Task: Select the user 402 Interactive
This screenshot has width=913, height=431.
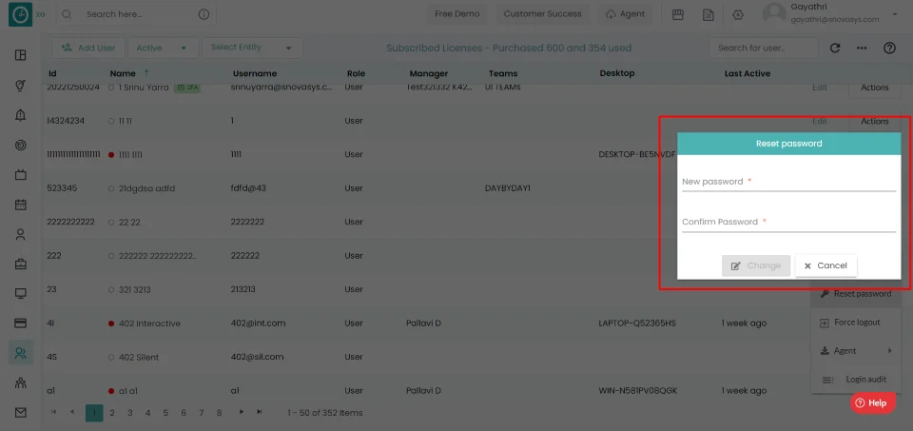Action: (149, 323)
